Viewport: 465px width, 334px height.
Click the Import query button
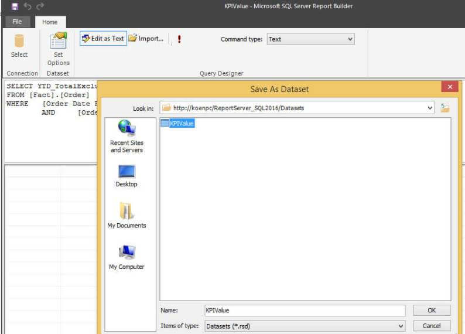tap(146, 39)
